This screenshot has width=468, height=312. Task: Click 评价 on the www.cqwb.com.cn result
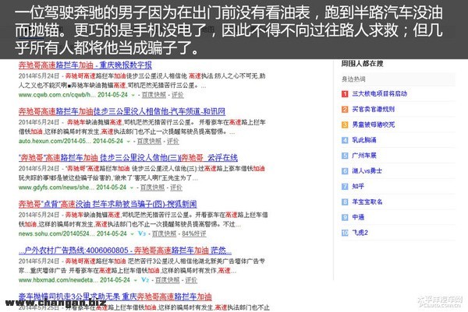[x=178, y=95]
